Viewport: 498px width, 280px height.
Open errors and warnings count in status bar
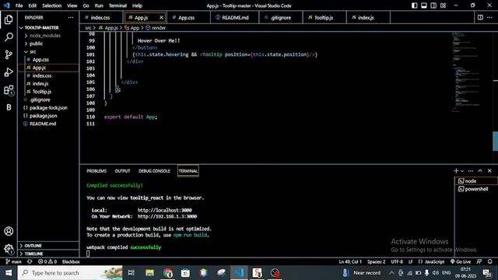[47, 261]
